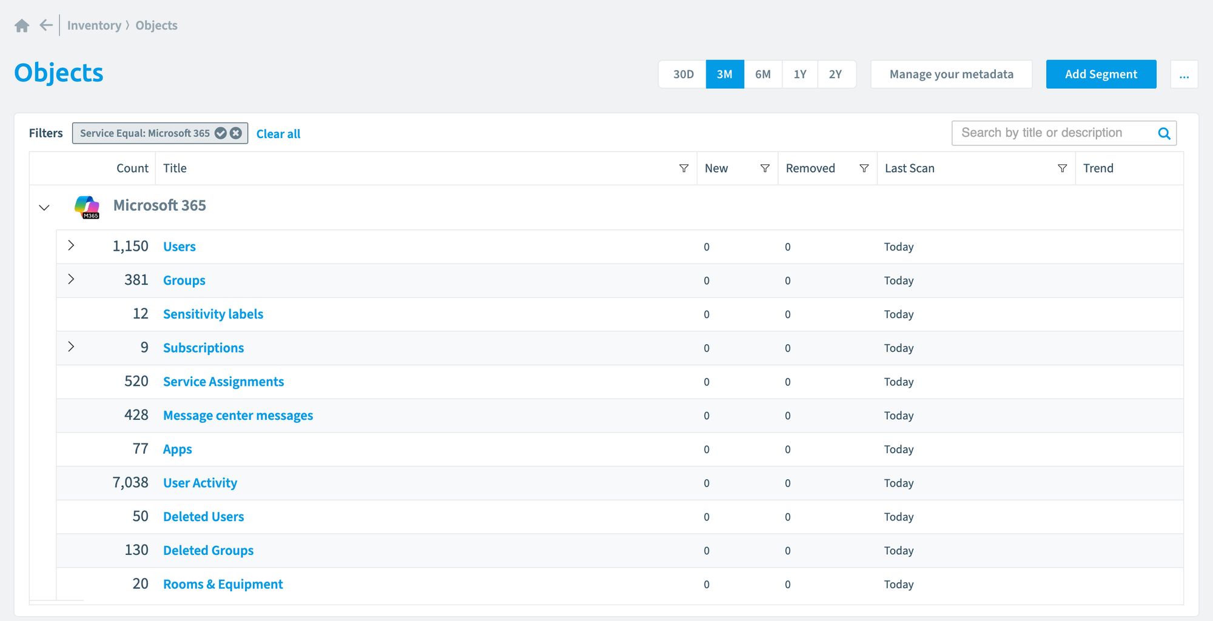Go to the home page icon

coord(22,25)
